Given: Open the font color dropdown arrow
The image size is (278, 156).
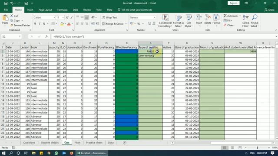Looking at the screenshot, I should [x=72, y=24].
